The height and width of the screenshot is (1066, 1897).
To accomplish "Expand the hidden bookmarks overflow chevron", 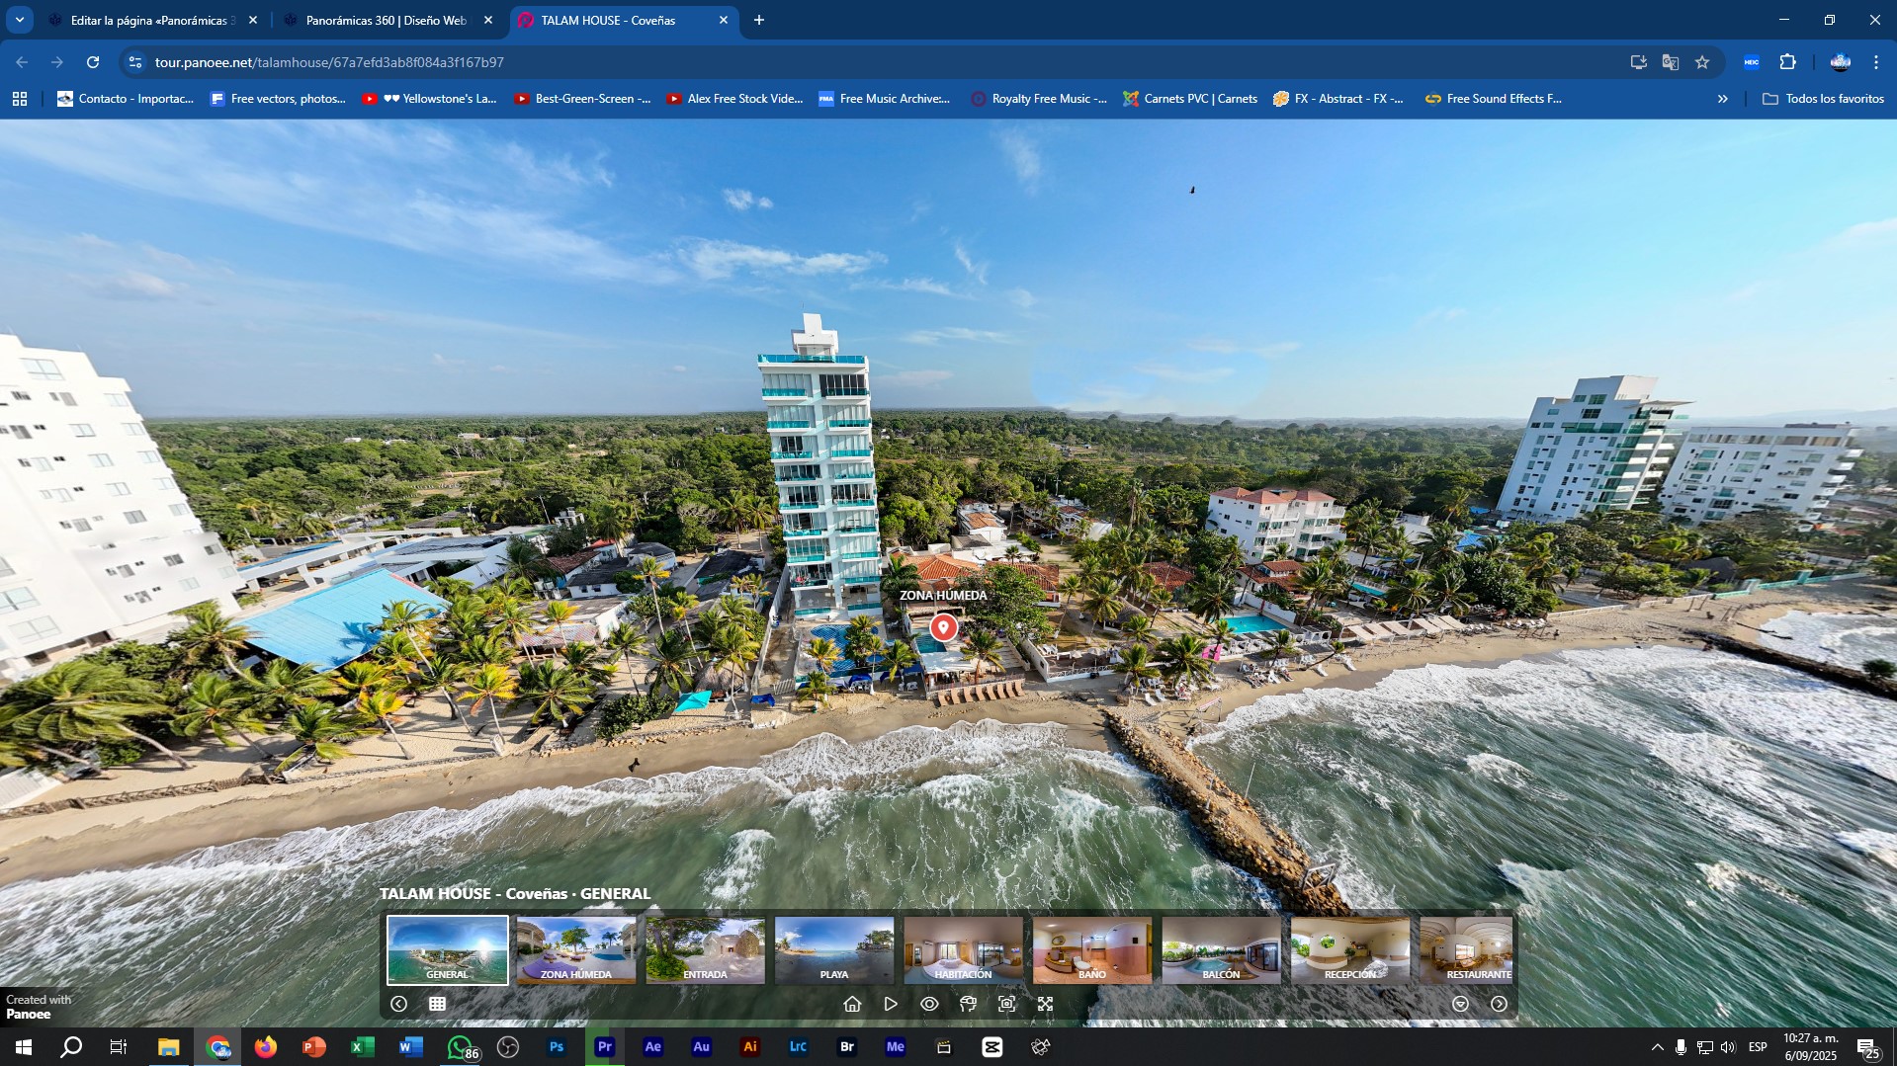I will click(1722, 99).
